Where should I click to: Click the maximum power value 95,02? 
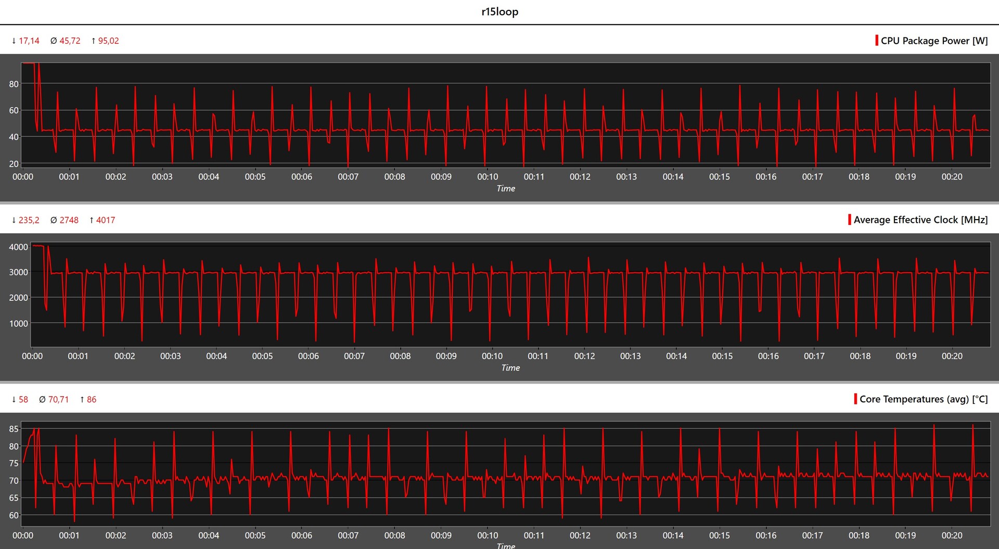click(108, 41)
